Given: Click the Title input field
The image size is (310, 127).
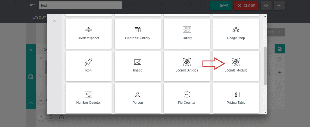Looking at the screenshot, I should [x=80, y=5].
